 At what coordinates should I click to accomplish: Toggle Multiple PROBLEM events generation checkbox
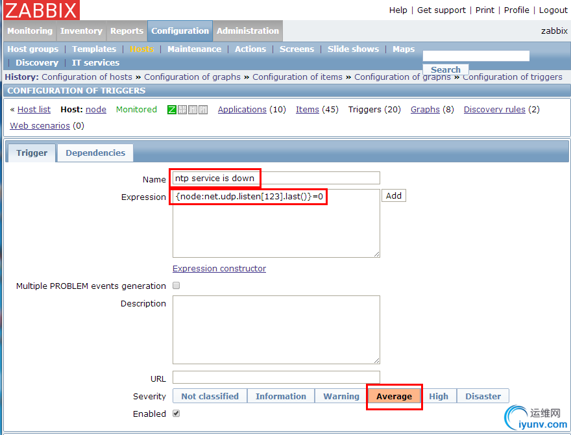[176, 286]
